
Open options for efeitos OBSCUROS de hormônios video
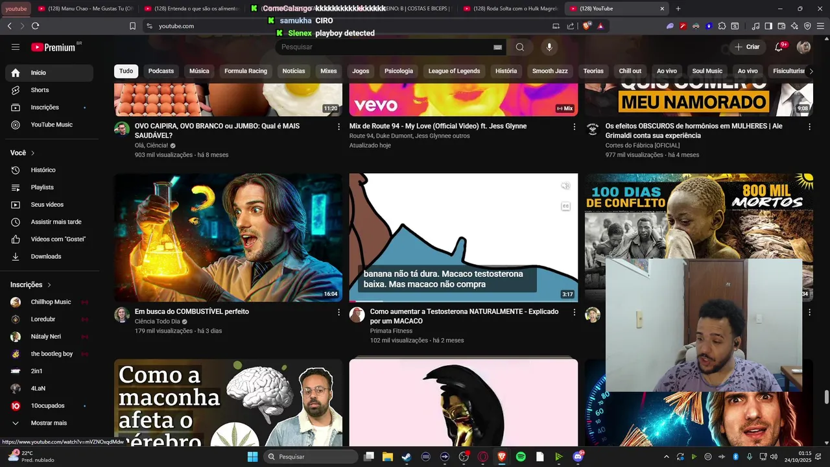[x=809, y=127]
